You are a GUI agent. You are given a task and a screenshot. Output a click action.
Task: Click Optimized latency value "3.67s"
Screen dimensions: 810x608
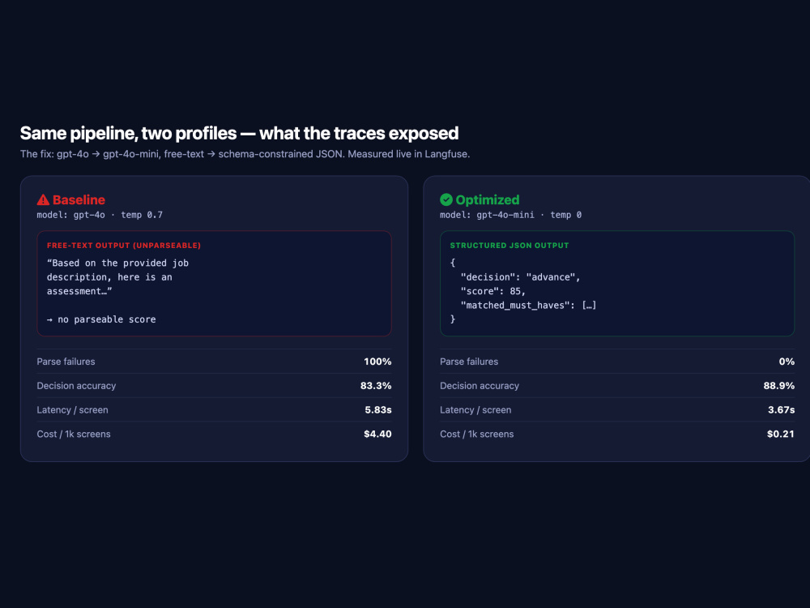coord(781,410)
